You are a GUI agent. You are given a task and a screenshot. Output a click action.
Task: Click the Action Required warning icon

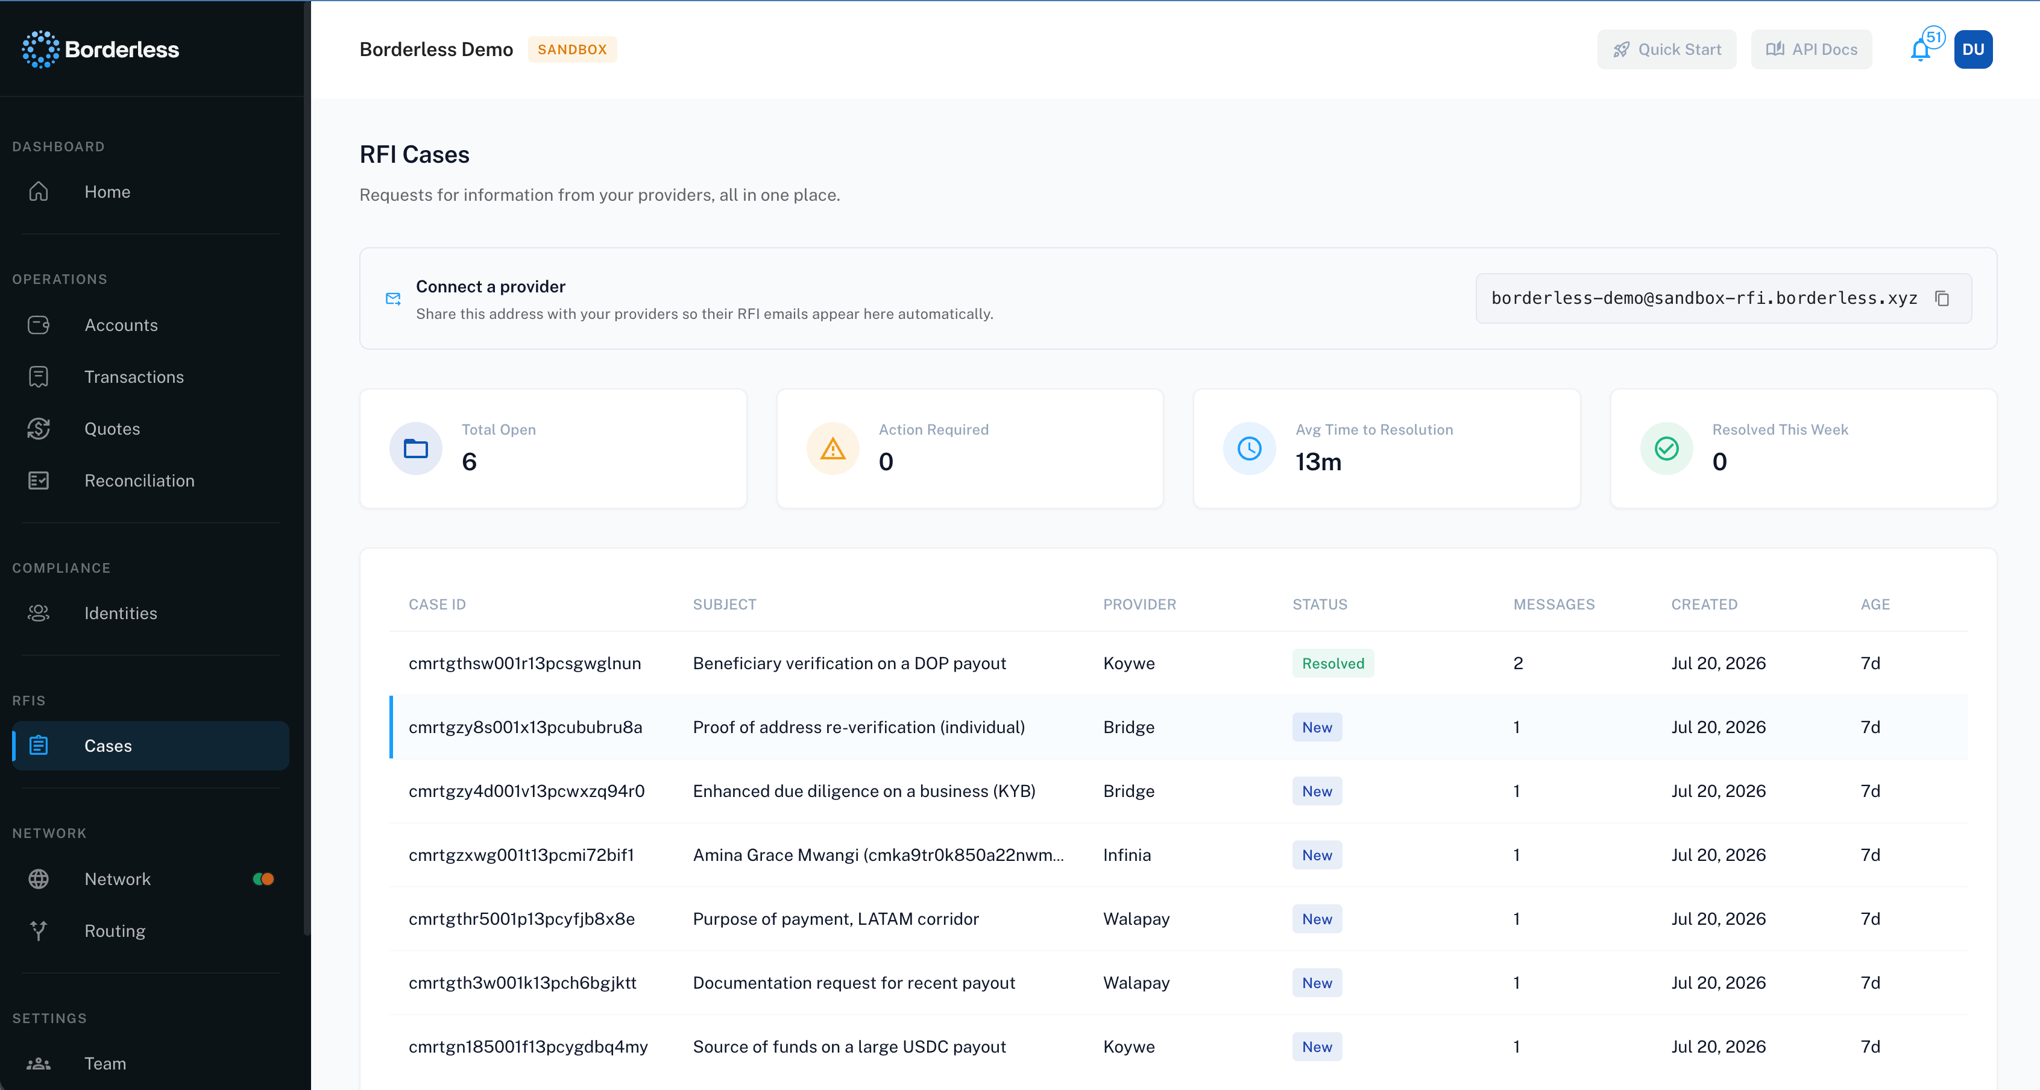pyautogui.click(x=833, y=449)
